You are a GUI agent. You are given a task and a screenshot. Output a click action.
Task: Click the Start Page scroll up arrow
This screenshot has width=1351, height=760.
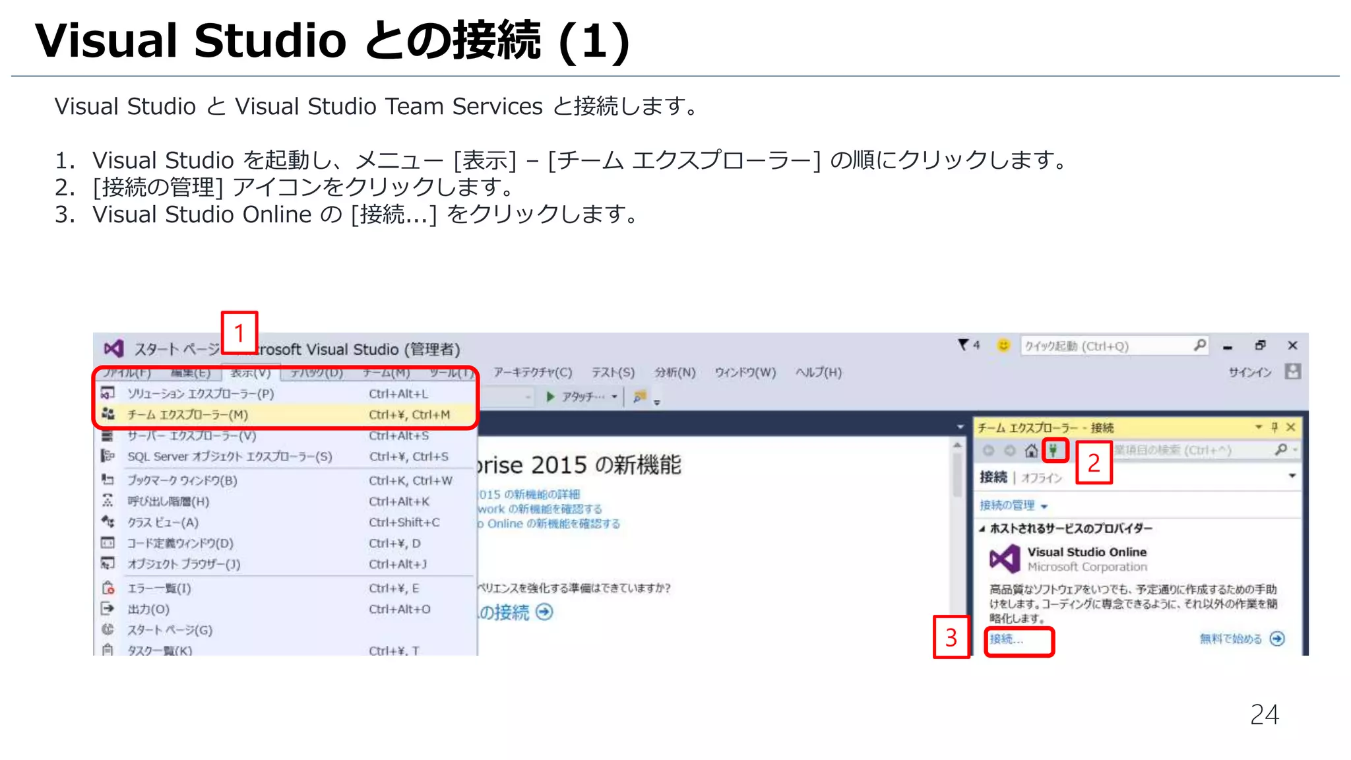(957, 446)
